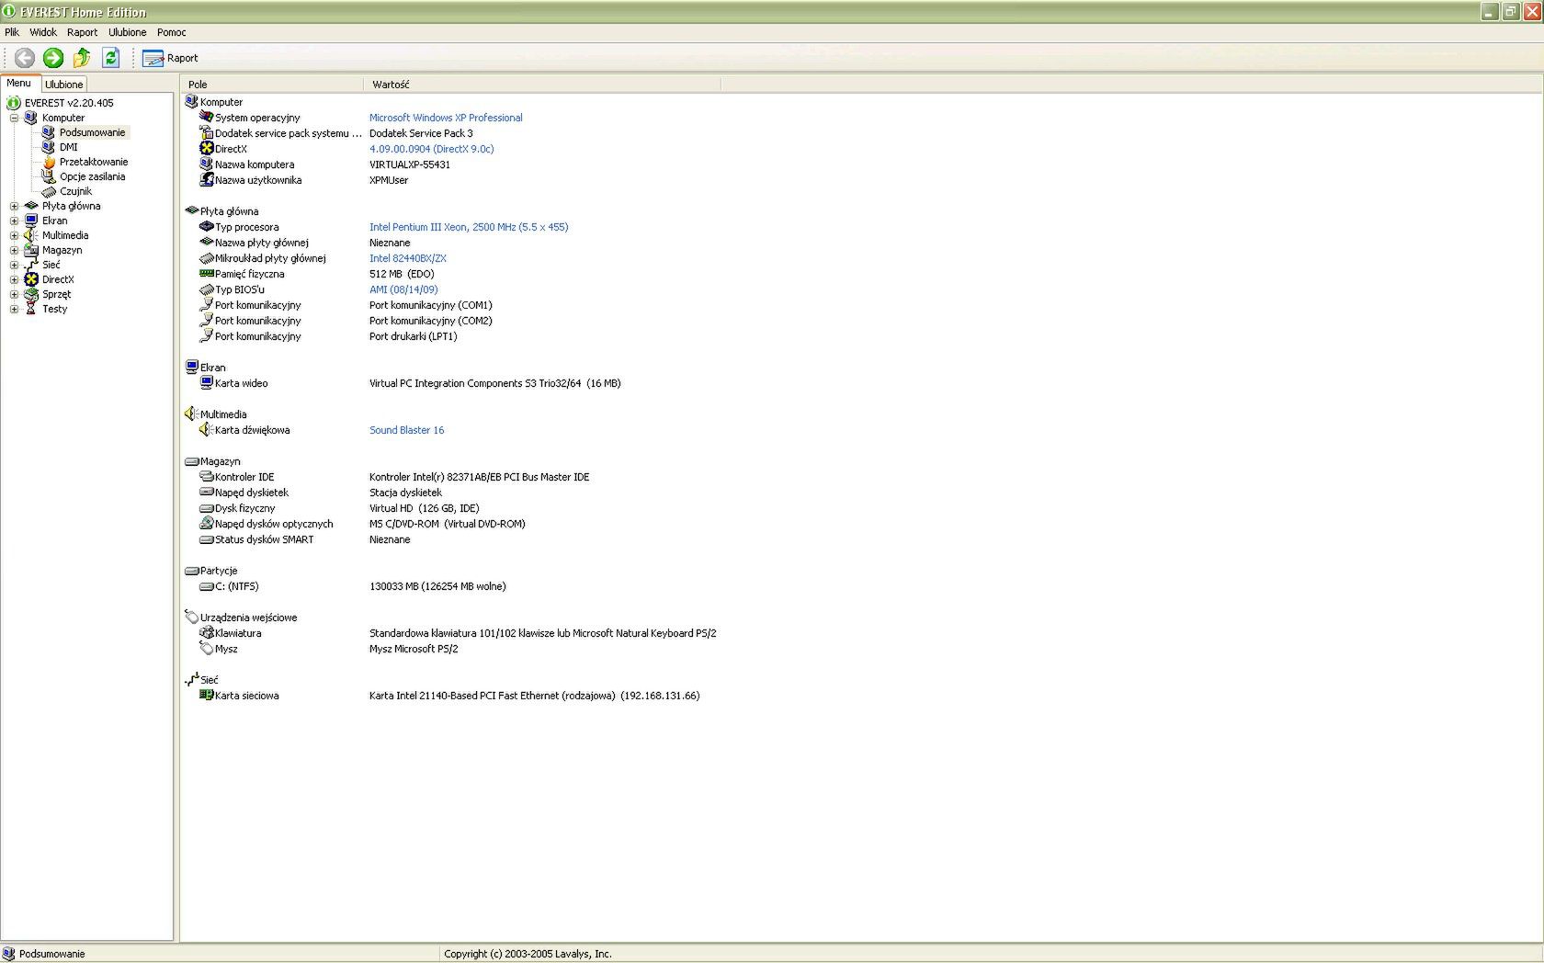Image resolution: width=1544 pixels, height=963 pixels.
Task: Click the Karta wideo row icon
Action: point(207,382)
